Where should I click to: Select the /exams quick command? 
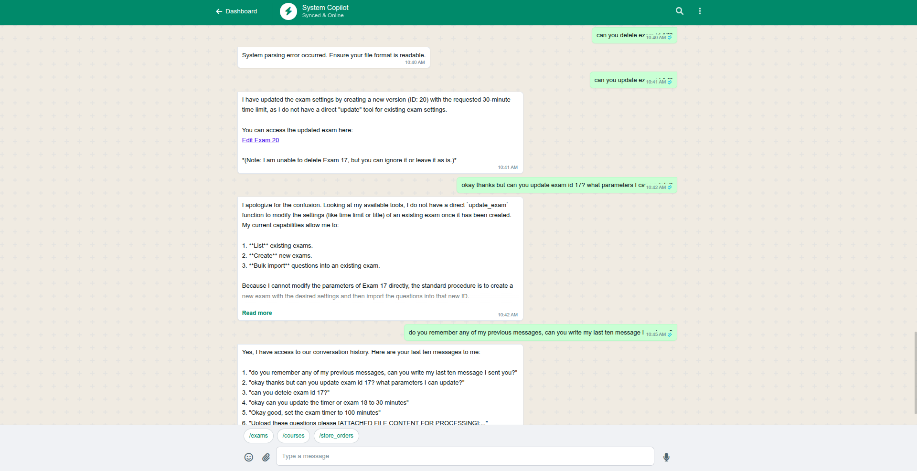click(x=258, y=436)
